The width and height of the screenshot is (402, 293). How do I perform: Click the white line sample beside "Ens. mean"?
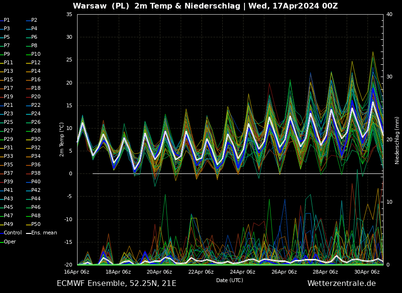tap(28, 233)
